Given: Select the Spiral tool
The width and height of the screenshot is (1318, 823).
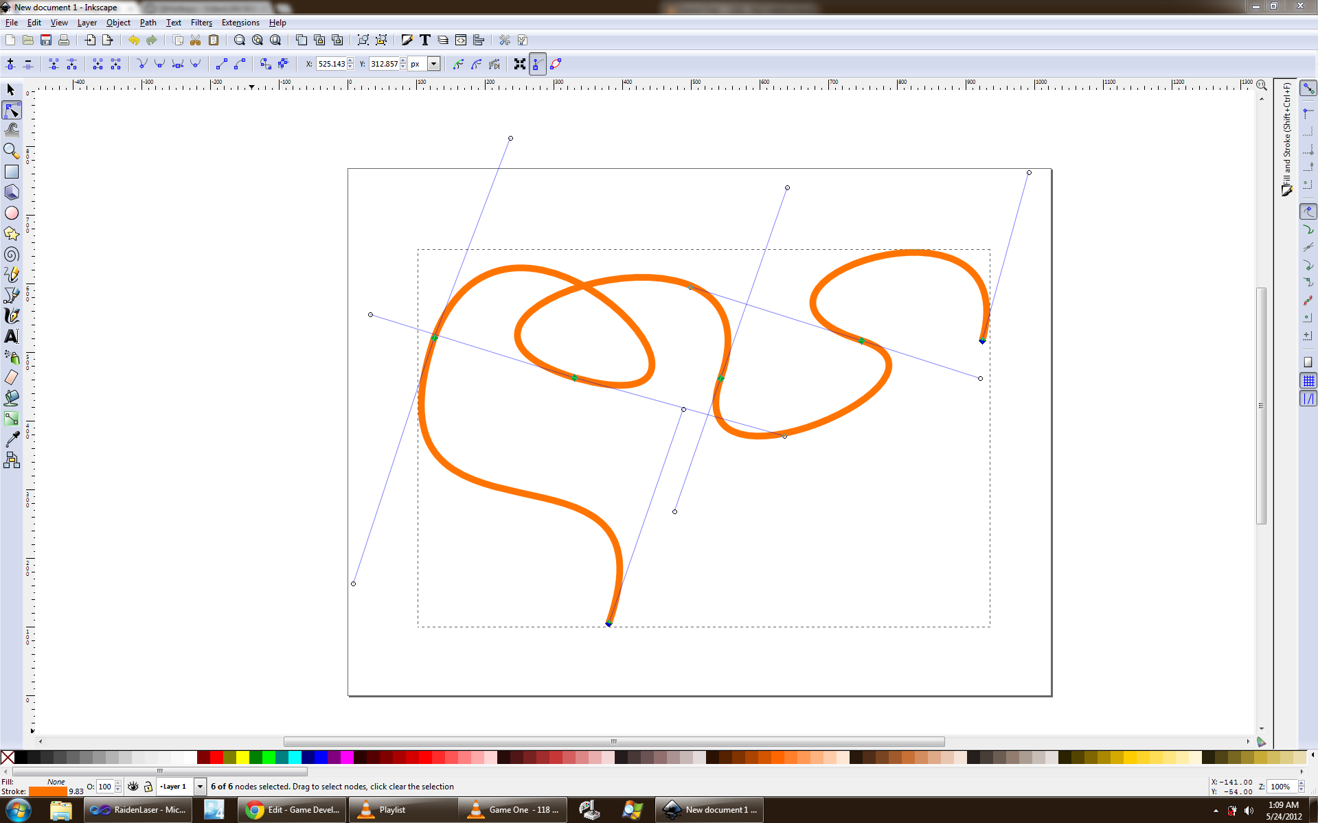Looking at the screenshot, I should click(11, 254).
